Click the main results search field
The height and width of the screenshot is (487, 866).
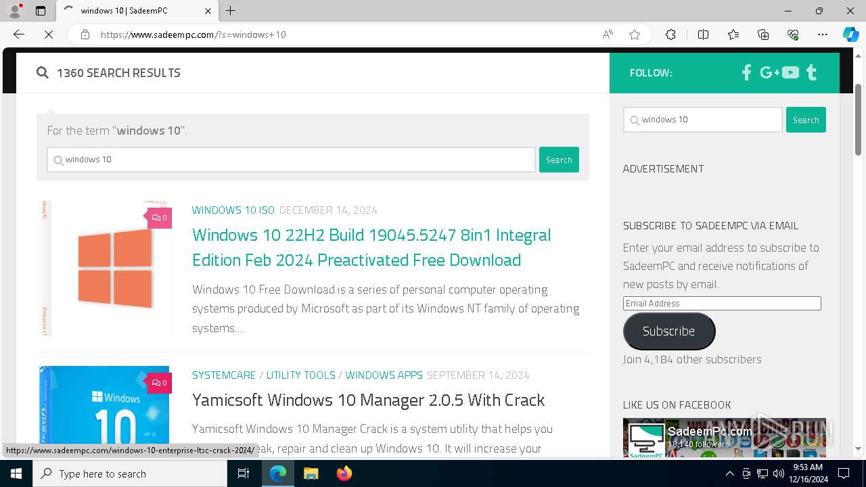(x=291, y=160)
